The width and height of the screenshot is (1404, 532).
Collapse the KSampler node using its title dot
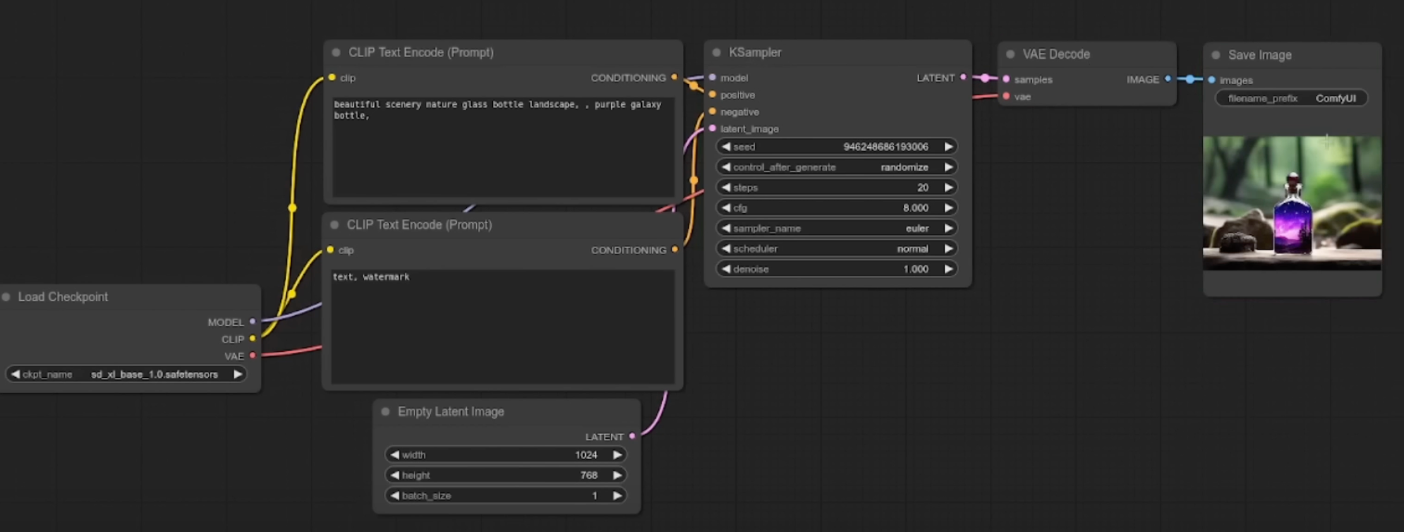[717, 52]
